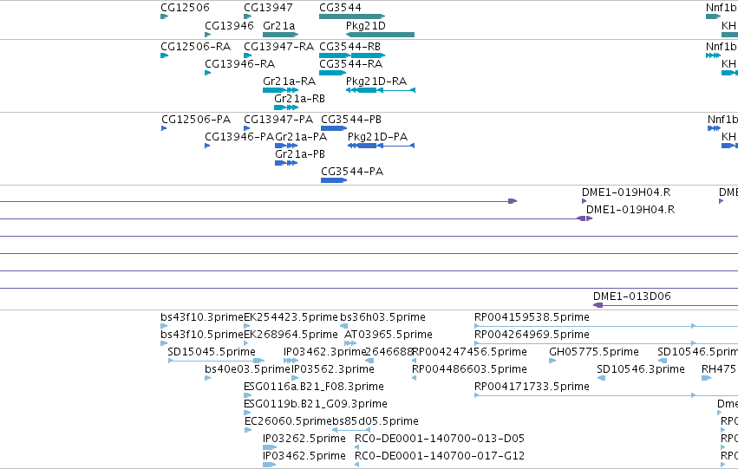The image size is (738, 469).
Task: Click the CG3544-RB transcript label
Action: (x=349, y=47)
